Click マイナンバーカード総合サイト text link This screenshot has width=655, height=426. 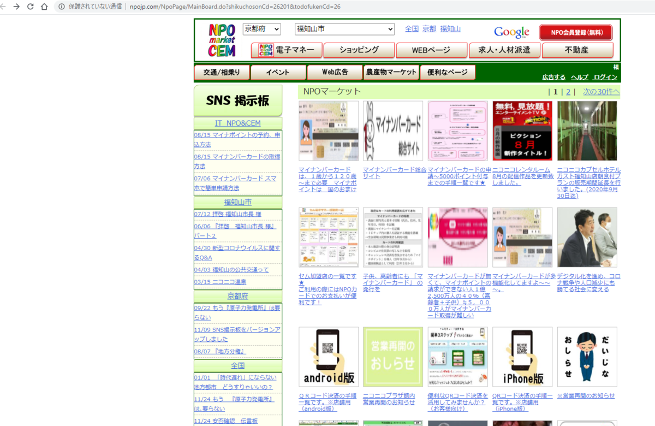coord(395,173)
